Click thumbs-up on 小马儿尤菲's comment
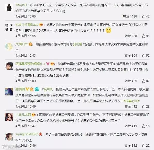This screenshot has width=154, height=150. (144, 126)
